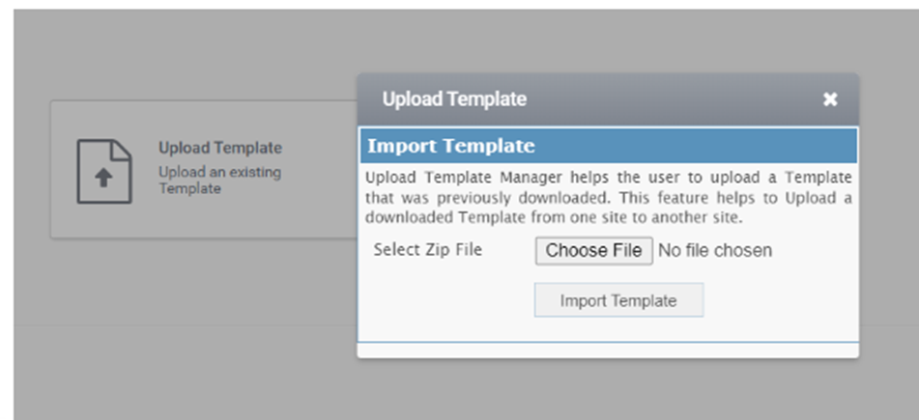This screenshot has width=919, height=420.
Task: Select the "Upload Template" card heading
Action: tap(219, 148)
